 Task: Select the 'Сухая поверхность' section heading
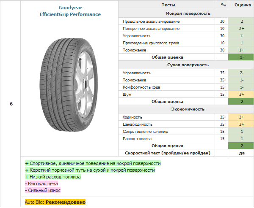coord(188,65)
